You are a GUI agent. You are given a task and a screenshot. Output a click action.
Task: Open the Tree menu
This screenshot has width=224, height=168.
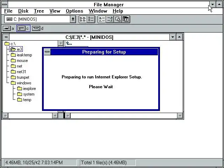pyautogui.click(x=39, y=11)
